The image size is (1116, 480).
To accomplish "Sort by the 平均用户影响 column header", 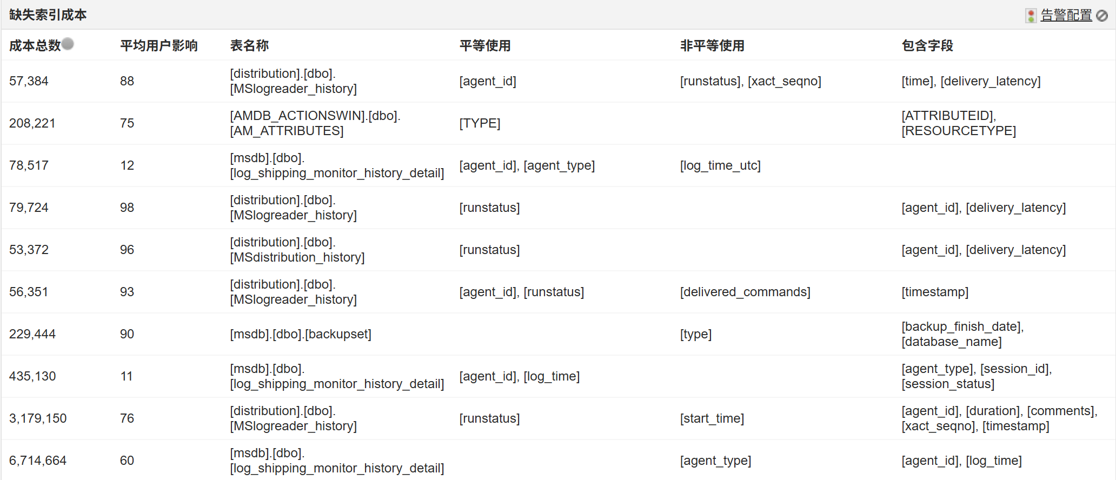I will coord(158,46).
